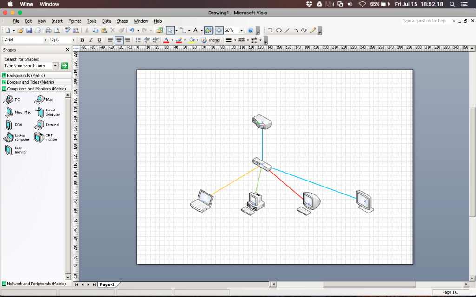Toggle the pan and zoom cross-arrows button
The image size is (476, 297).
pyautogui.click(x=219, y=30)
